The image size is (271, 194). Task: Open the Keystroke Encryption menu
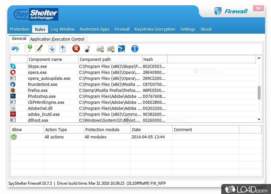pyautogui.click(x=155, y=29)
